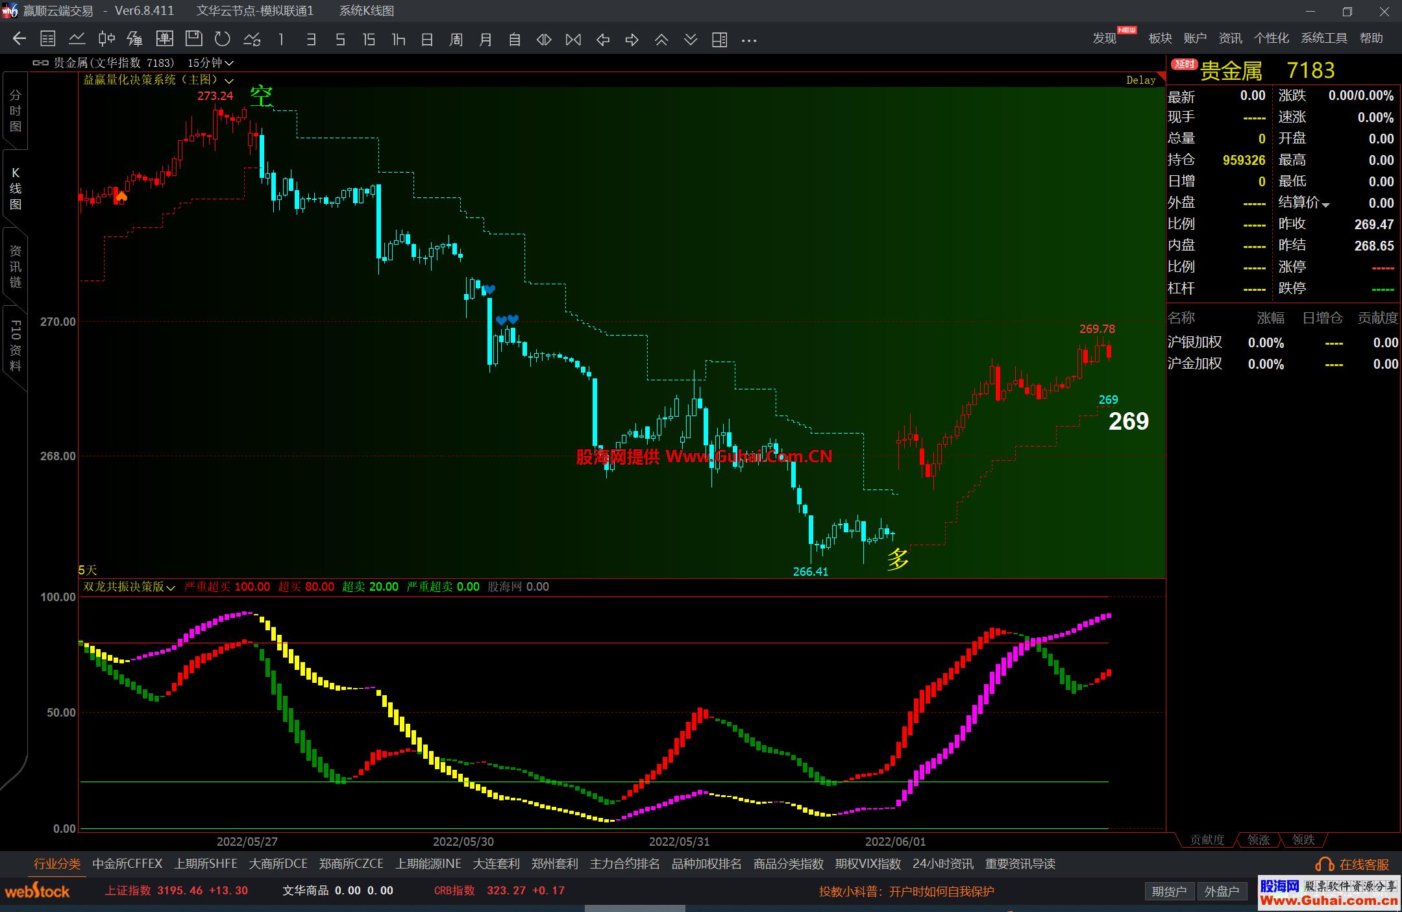Expand the 15分钟 period dropdown
The height and width of the screenshot is (912, 1402).
tap(210, 63)
